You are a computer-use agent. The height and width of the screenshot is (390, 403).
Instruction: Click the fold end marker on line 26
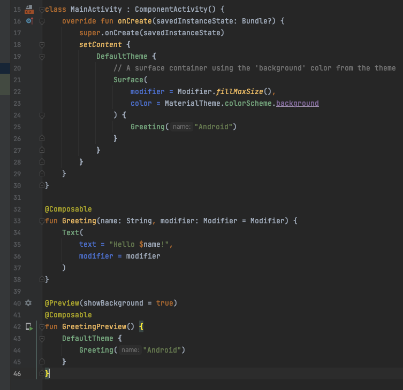click(42, 138)
